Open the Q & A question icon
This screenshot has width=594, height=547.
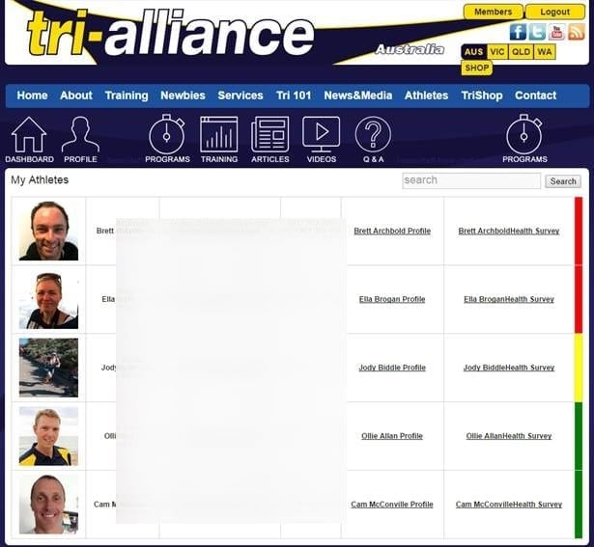tap(373, 136)
